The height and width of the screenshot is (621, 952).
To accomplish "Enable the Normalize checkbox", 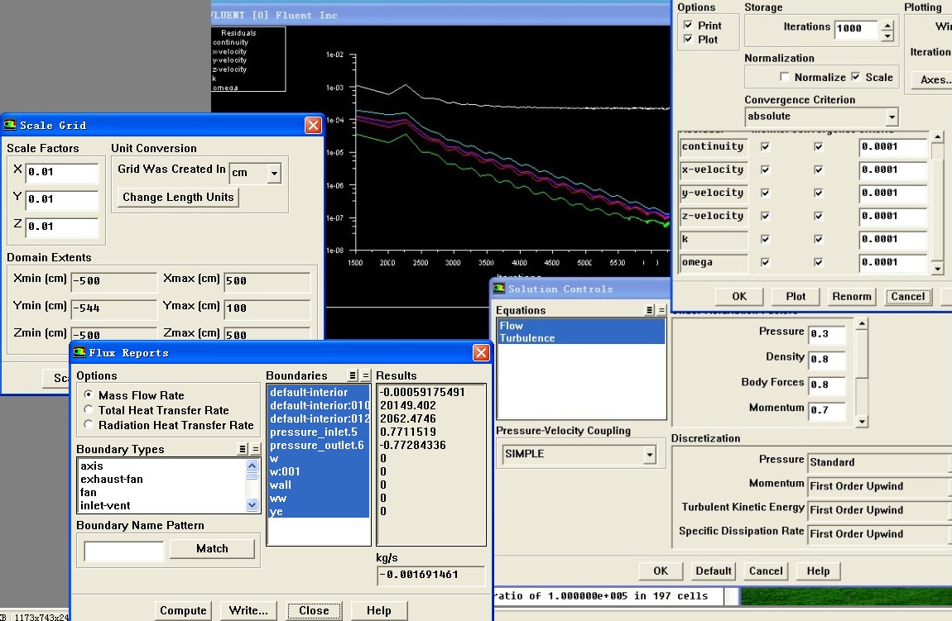I will pyautogui.click(x=784, y=77).
